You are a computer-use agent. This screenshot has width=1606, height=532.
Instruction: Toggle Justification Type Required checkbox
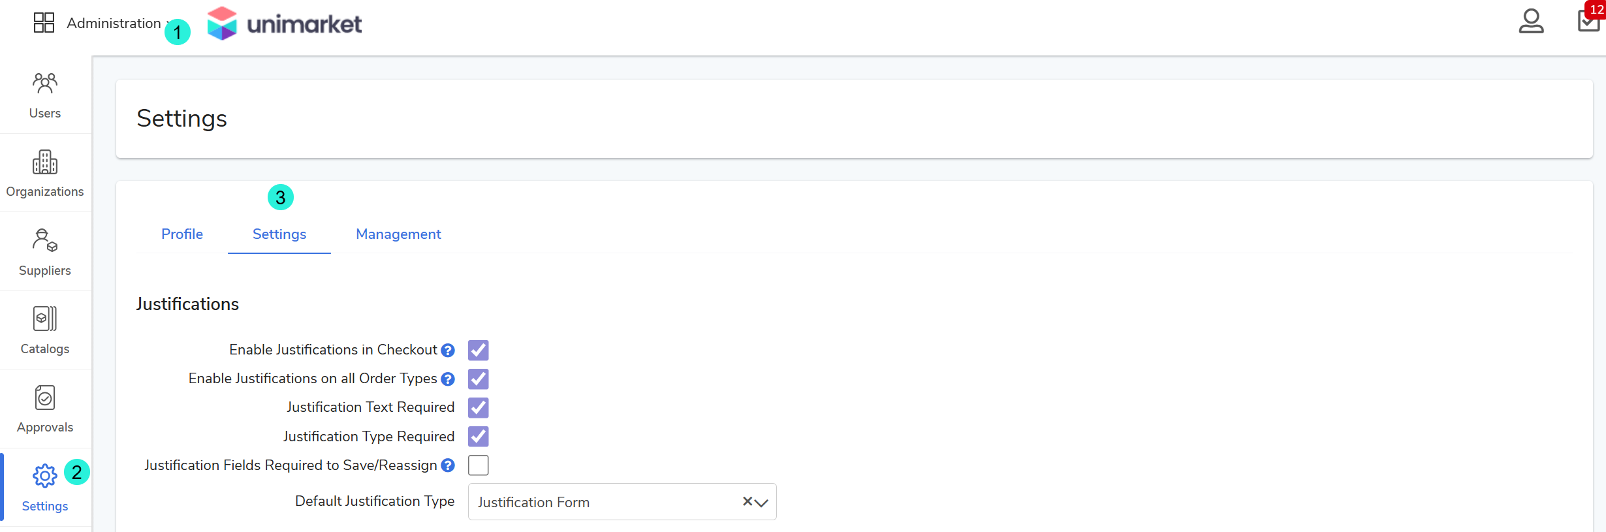click(478, 437)
